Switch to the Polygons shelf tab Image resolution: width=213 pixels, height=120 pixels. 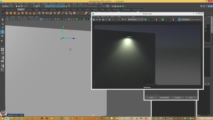tap(21, 9)
